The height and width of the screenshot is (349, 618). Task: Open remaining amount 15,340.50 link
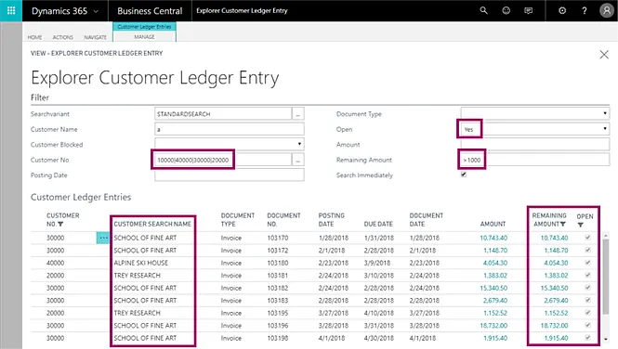point(554,288)
